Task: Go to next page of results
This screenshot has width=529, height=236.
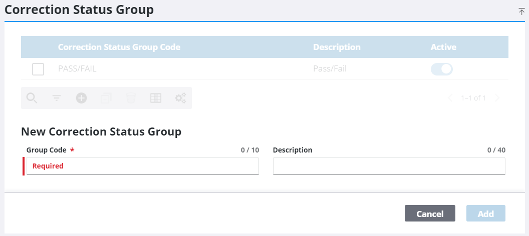Action: point(497,98)
